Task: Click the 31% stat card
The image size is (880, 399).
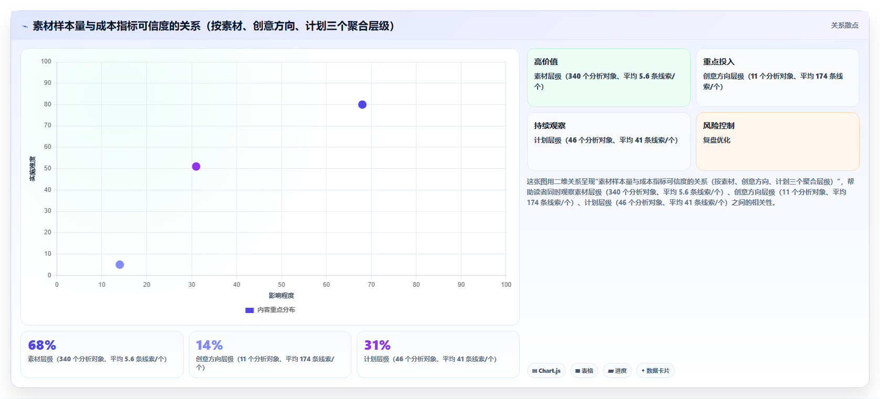Action: click(438, 354)
